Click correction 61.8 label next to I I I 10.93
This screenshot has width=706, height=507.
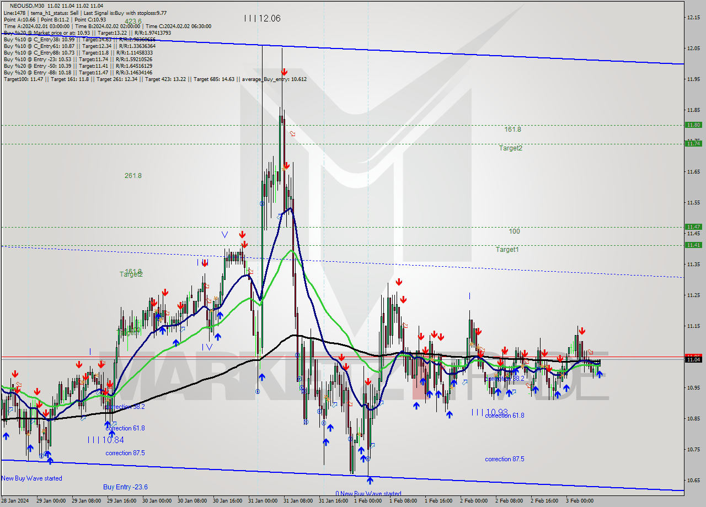(505, 416)
